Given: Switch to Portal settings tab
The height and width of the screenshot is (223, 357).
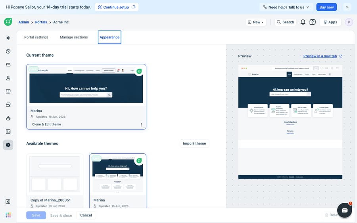Looking at the screenshot, I should point(36,37).
